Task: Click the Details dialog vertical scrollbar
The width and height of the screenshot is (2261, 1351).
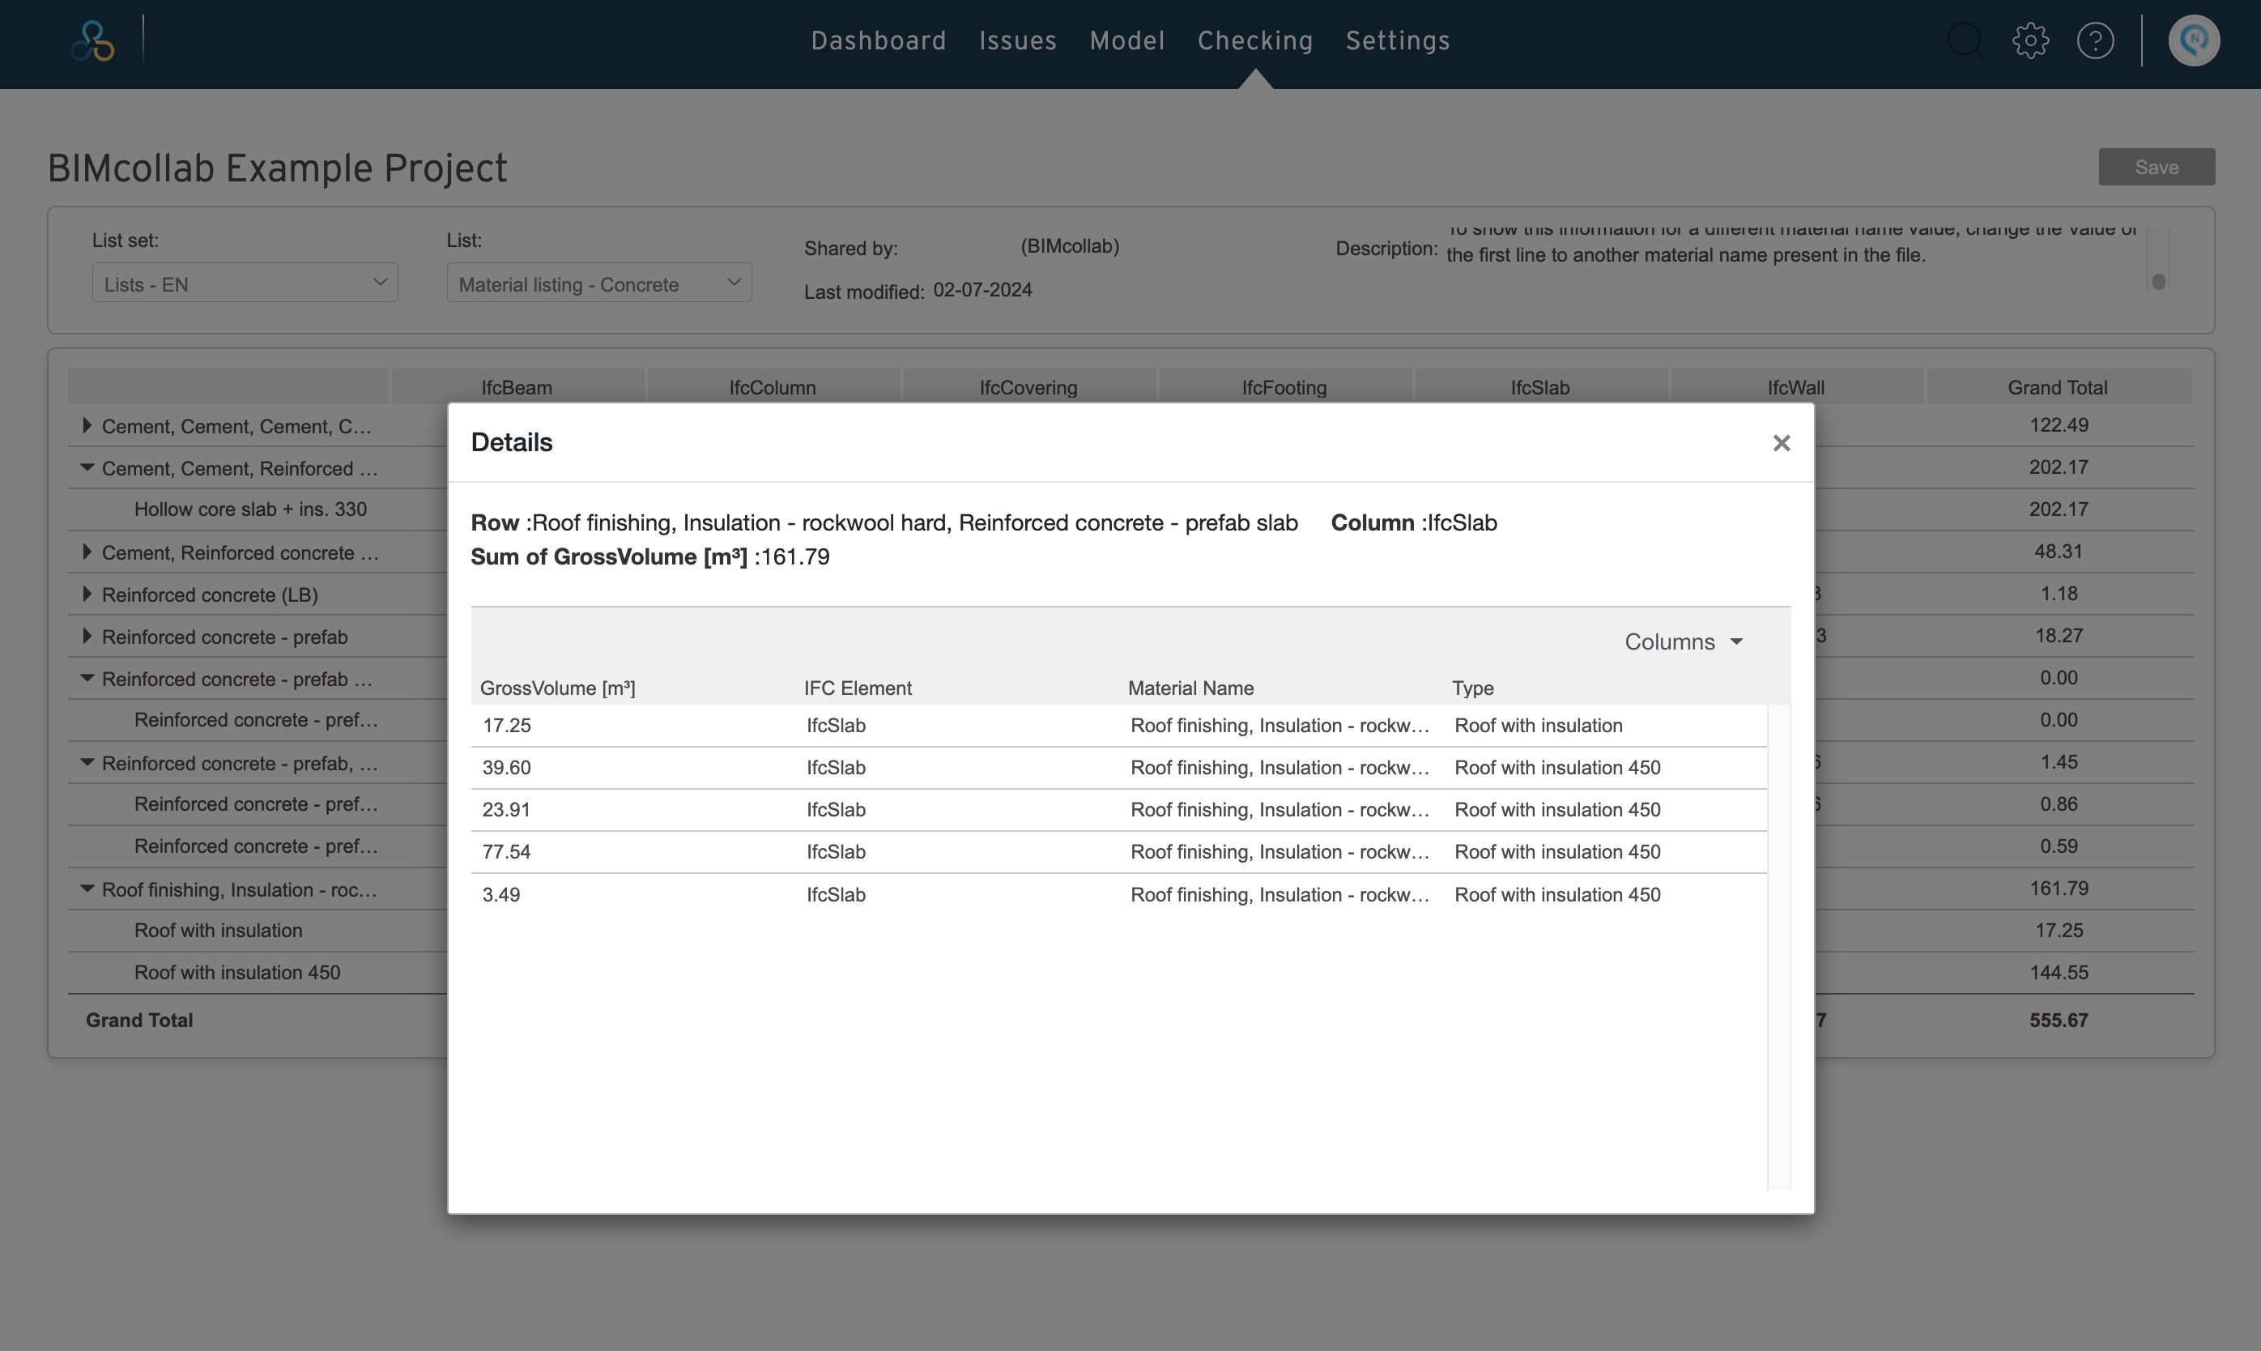Action: (1778, 947)
